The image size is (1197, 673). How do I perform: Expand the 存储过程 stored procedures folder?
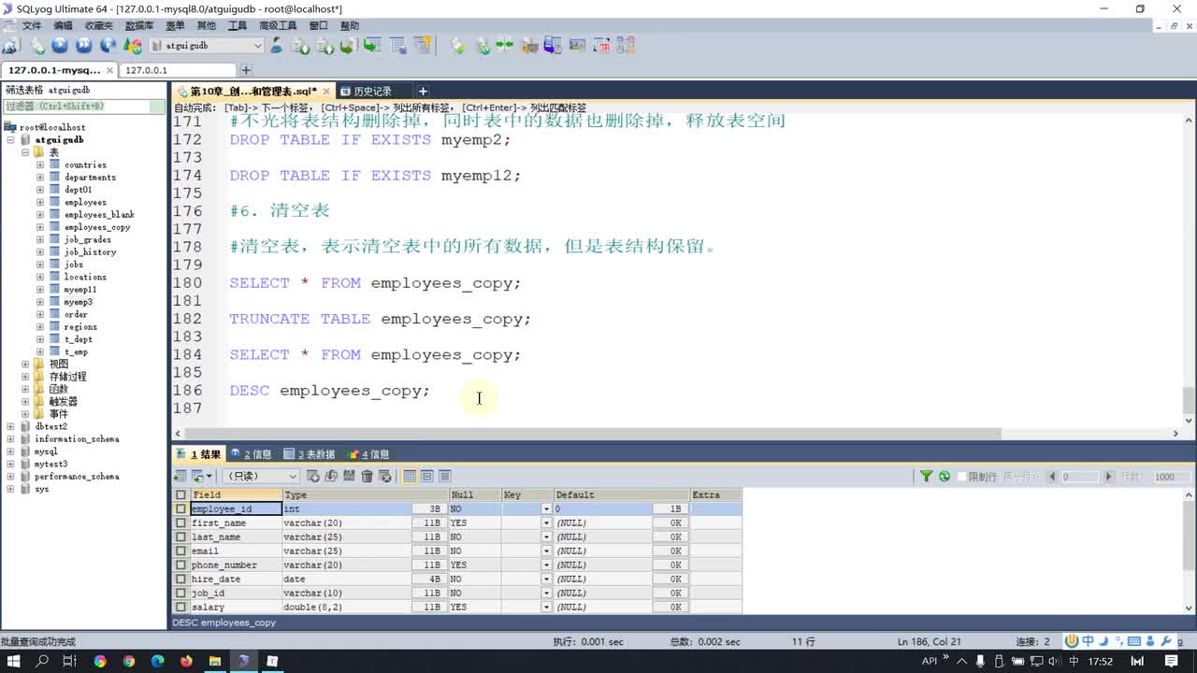tap(25, 377)
